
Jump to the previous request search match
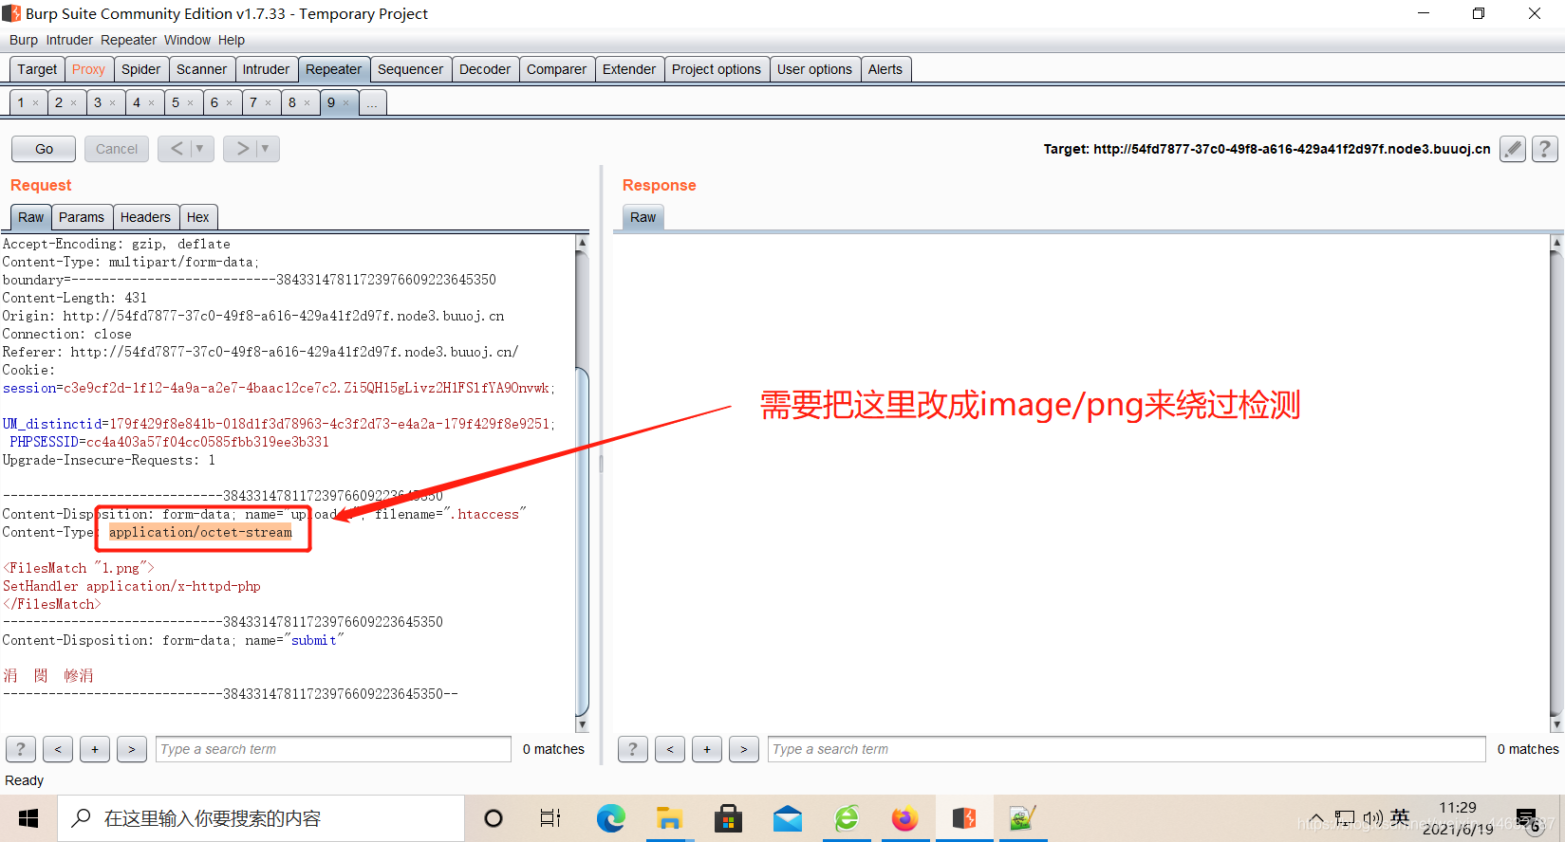58,749
